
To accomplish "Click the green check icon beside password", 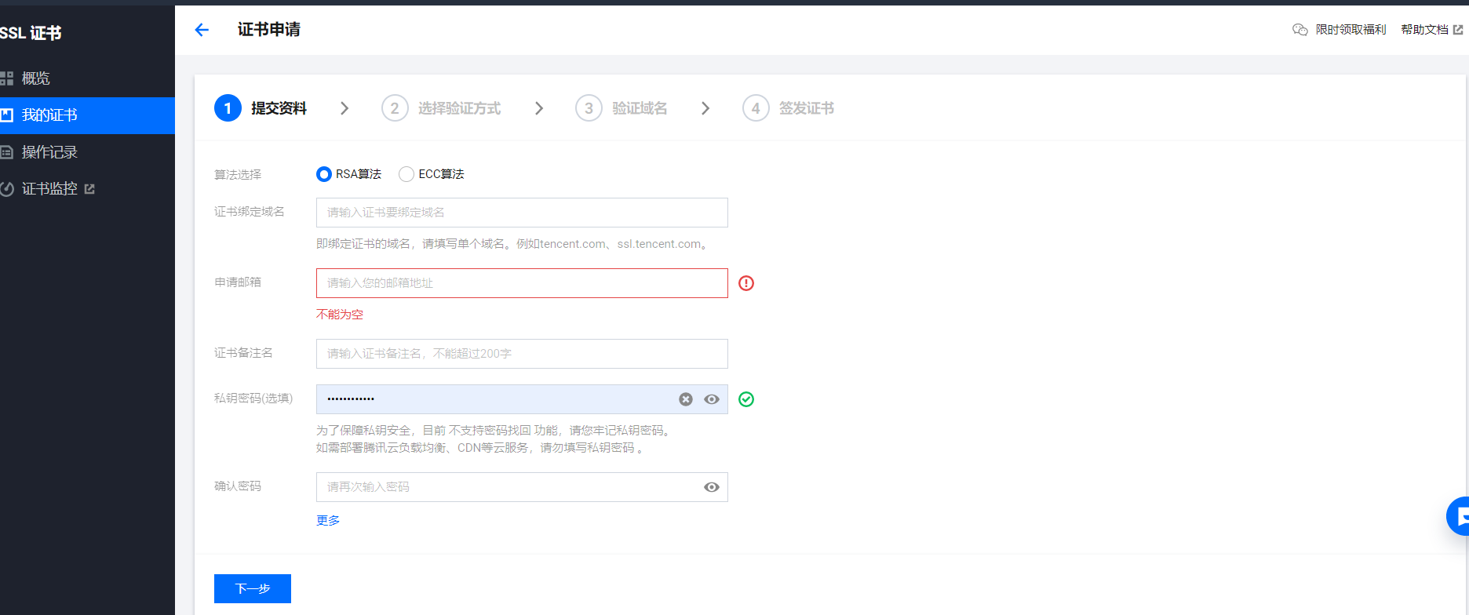I will pyautogui.click(x=746, y=399).
